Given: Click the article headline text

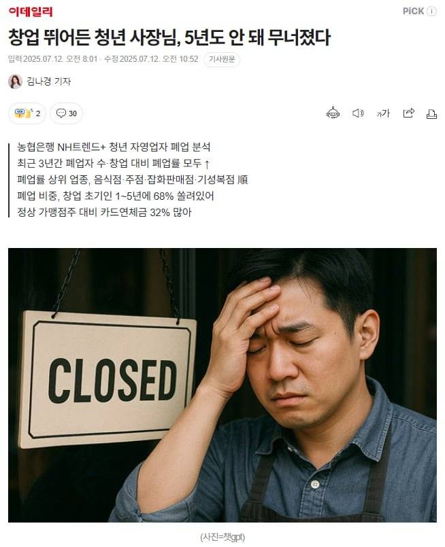Looking at the screenshot, I should (x=169, y=37).
